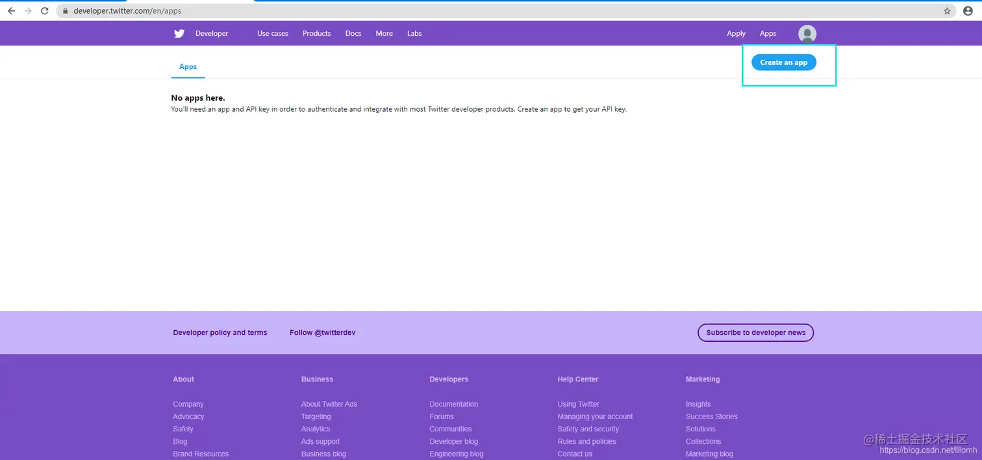Open the Company footer link
Image resolution: width=982 pixels, height=460 pixels.
click(x=188, y=404)
